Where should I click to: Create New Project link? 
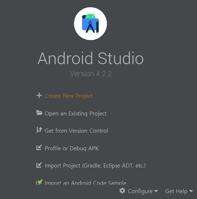pos(69,96)
